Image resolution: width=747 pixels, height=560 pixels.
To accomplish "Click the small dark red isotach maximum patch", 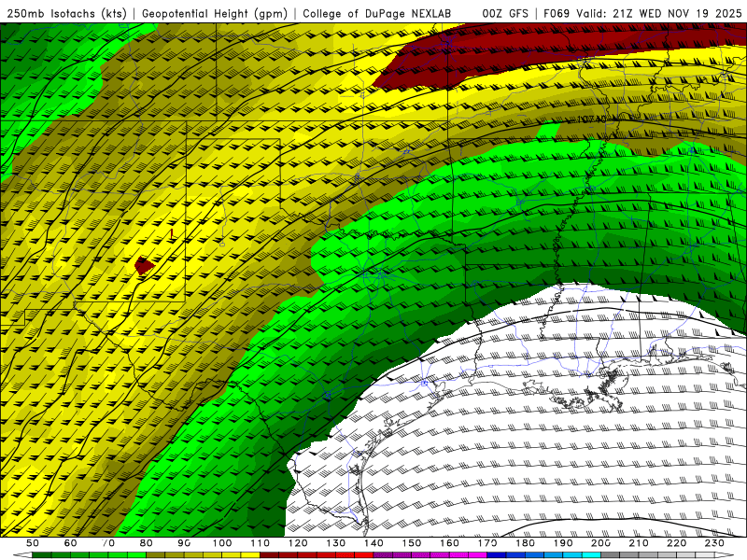I will tap(144, 265).
